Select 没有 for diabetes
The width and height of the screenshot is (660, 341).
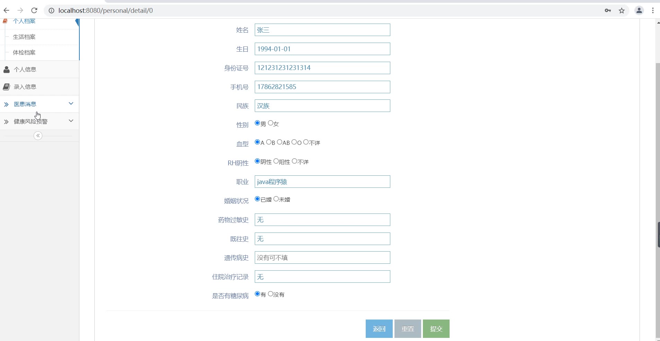coord(270,294)
